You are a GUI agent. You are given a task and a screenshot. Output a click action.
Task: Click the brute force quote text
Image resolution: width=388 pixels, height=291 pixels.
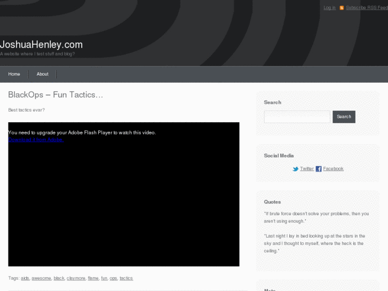click(316, 217)
